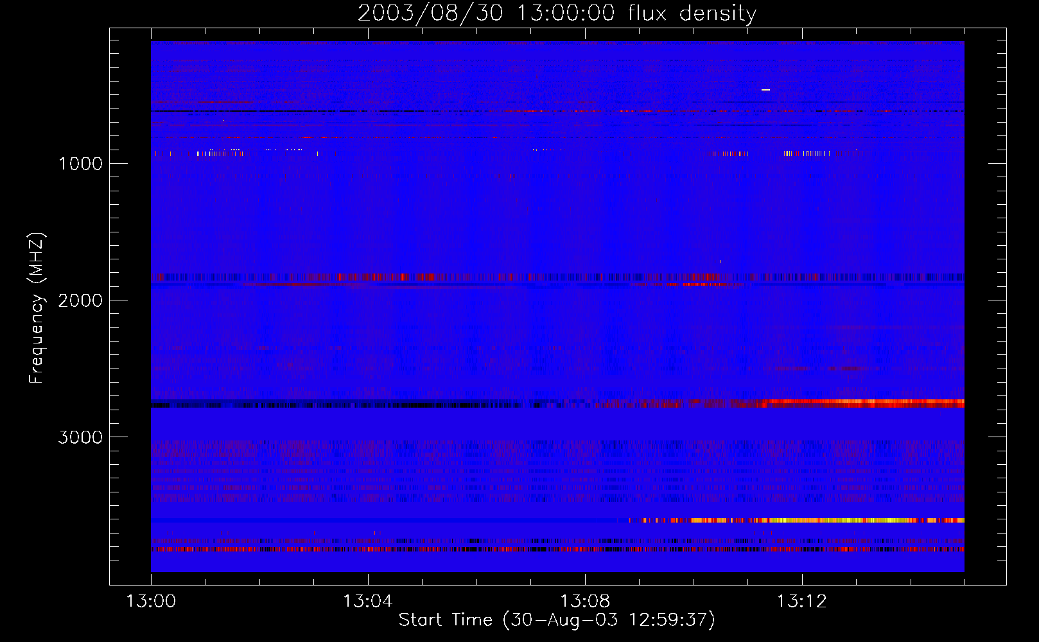Click the 13:12 time tick label

[x=802, y=602]
